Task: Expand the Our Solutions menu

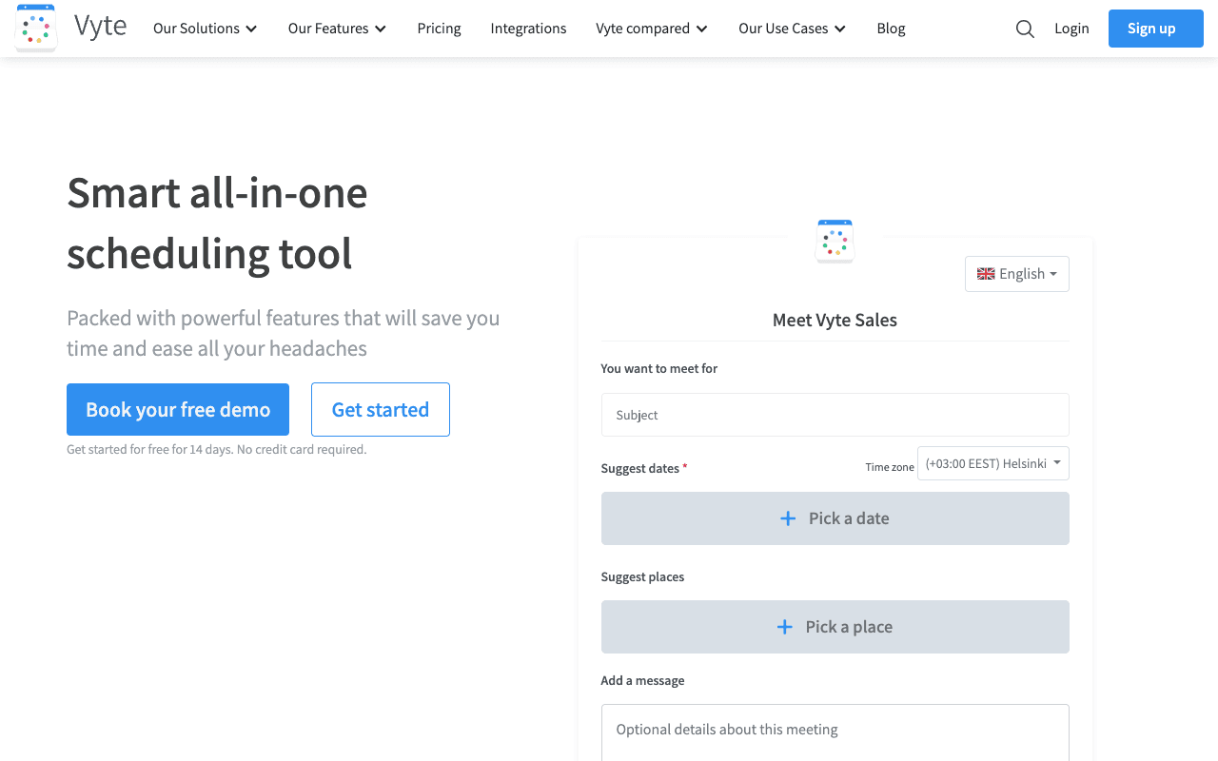Action: (206, 29)
